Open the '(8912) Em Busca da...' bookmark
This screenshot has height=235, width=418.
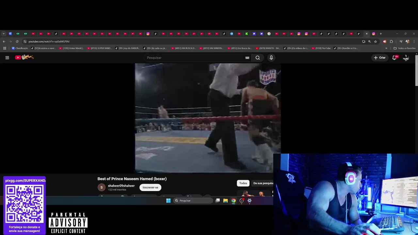[240, 48]
